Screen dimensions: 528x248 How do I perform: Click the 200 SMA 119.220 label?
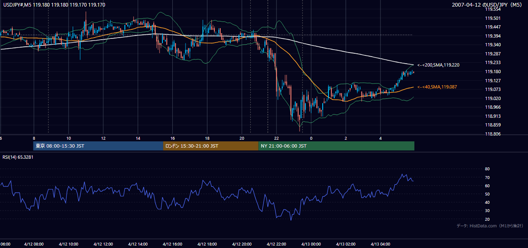[x=438, y=65]
